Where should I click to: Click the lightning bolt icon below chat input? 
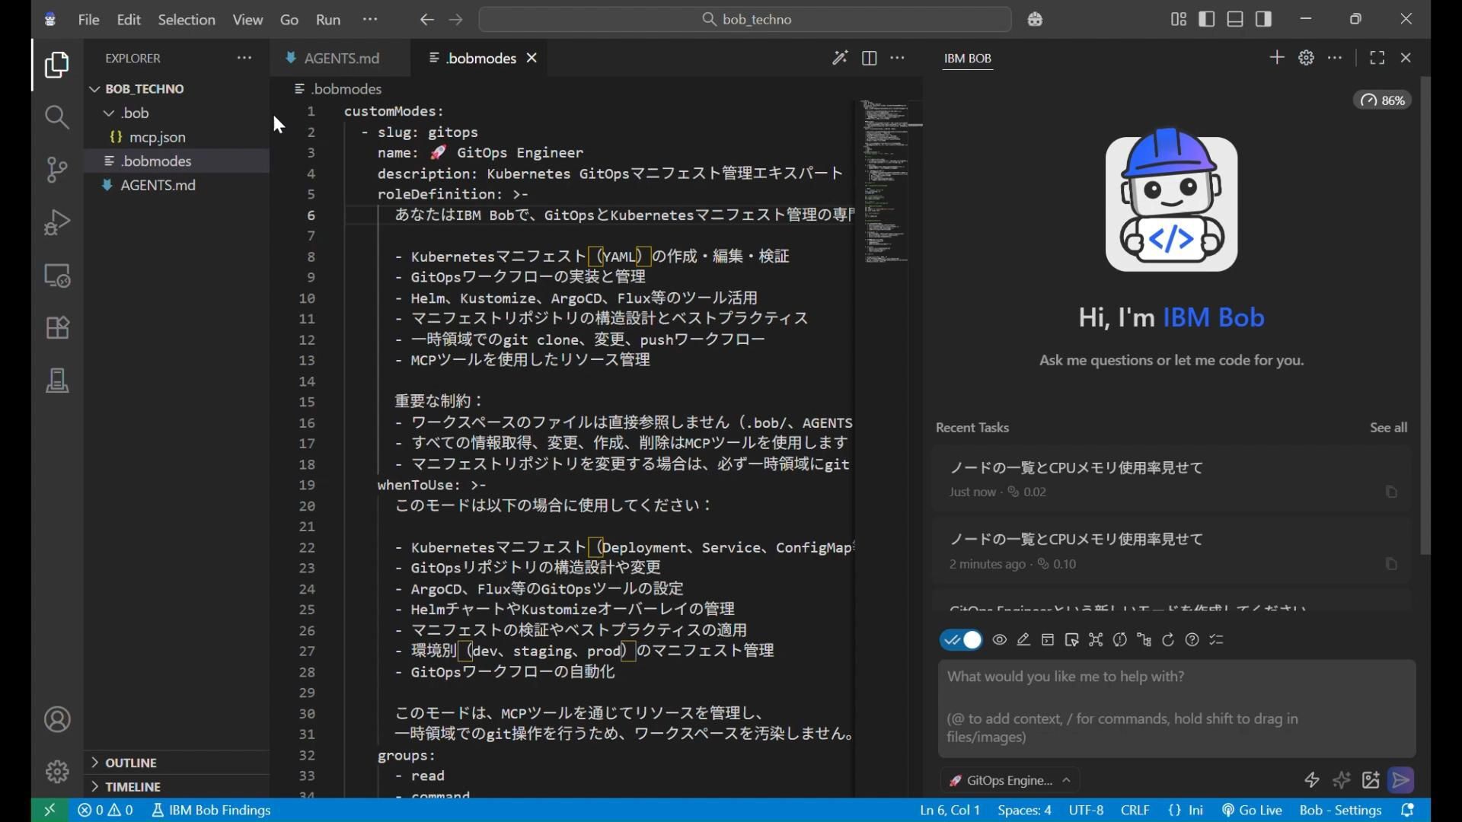[x=1311, y=780]
